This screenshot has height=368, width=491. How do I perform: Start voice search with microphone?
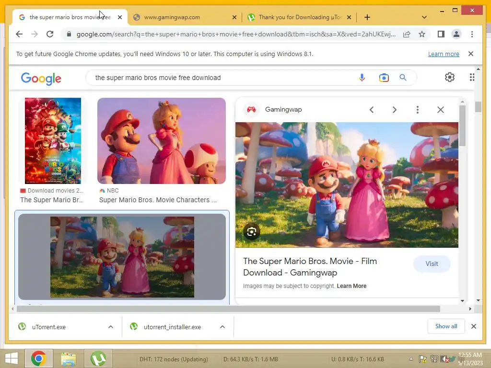click(x=362, y=78)
